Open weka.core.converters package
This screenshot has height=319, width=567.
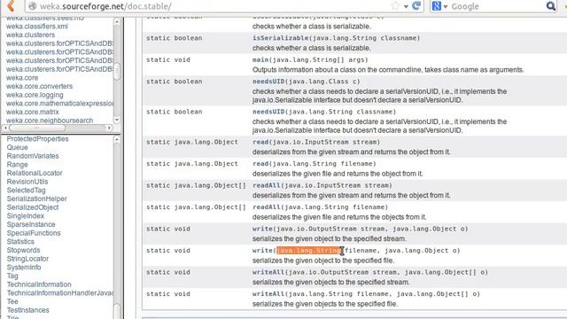point(39,86)
